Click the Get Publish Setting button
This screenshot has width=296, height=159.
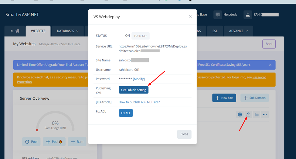pos(133,90)
